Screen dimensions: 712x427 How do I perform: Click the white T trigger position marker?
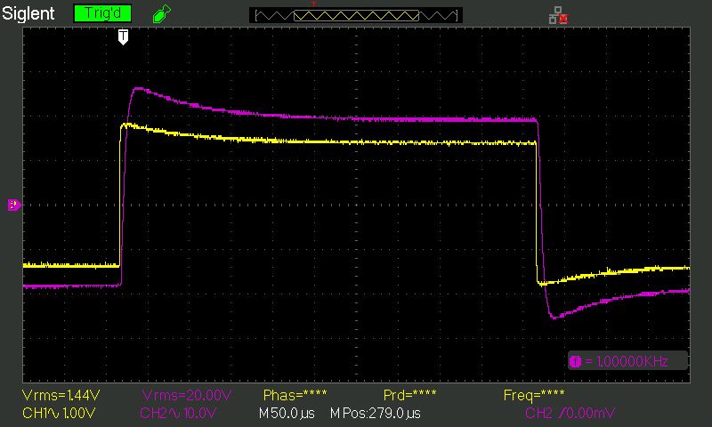123,37
